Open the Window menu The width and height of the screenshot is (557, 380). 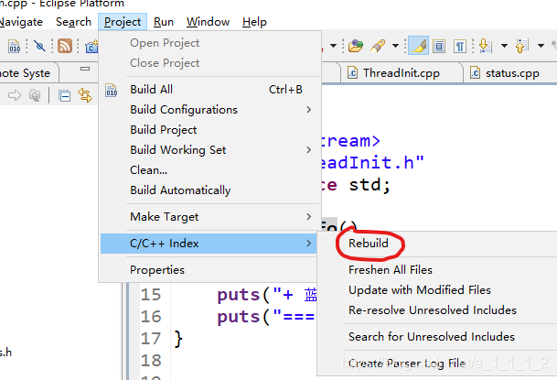(x=209, y=22)
